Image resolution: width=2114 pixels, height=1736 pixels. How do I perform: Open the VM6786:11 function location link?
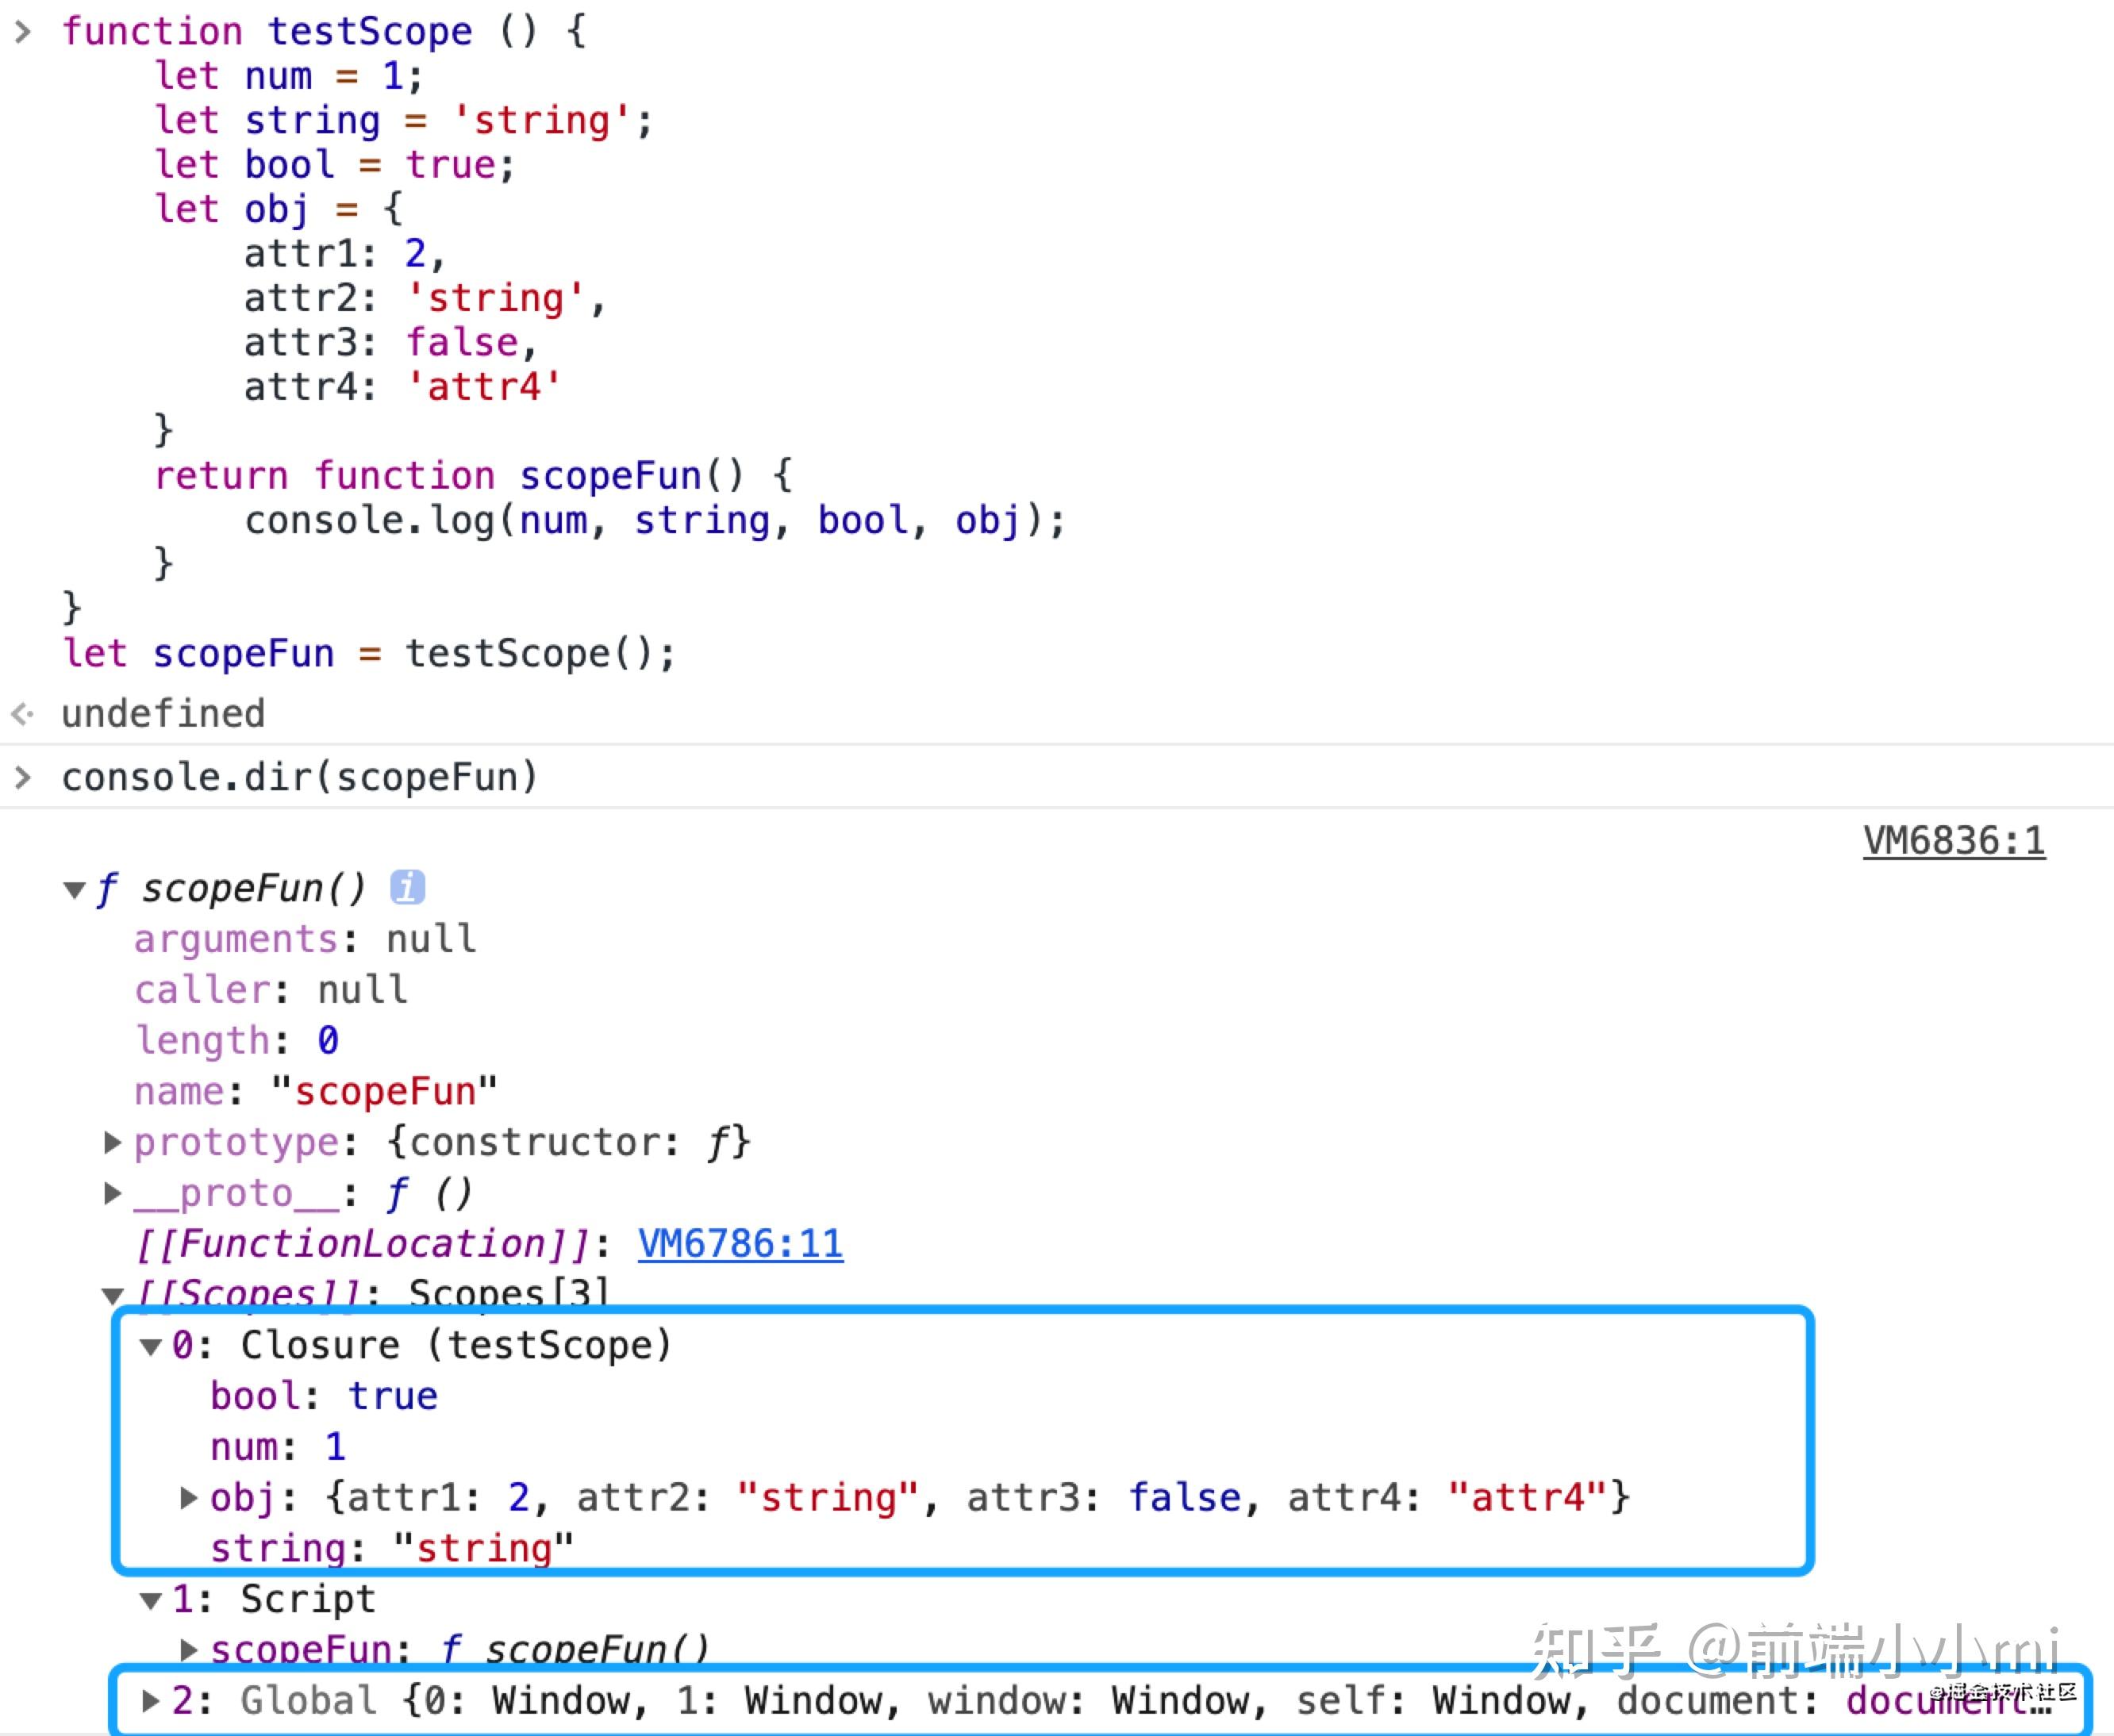pos(740,1244)
